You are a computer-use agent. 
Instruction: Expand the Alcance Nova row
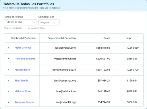coord(8,70)
